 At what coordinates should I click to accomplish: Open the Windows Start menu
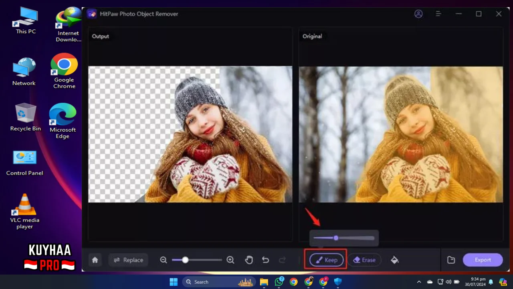pyautogui.click(x=174, y=282)
